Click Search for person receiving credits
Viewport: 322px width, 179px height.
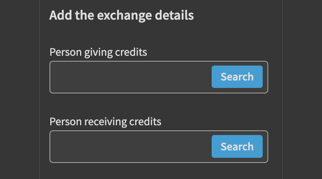pos(237,146)
